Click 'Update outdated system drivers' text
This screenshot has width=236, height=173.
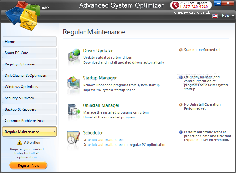108,58
